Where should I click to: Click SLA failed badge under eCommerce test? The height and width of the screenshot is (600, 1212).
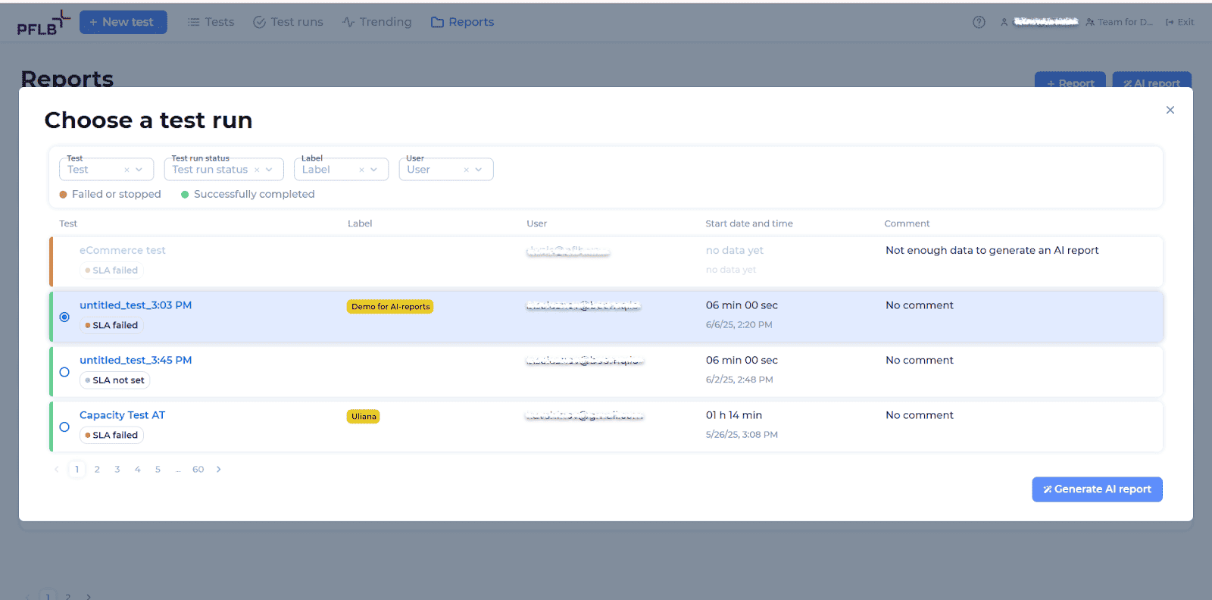[111, 270]
